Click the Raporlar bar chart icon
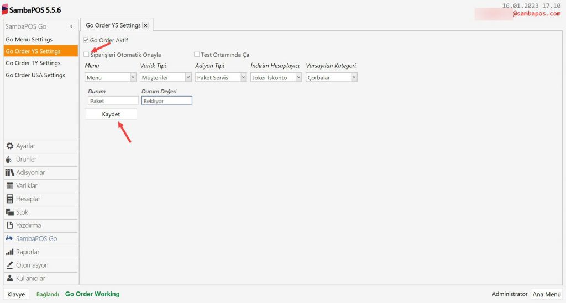 click(9, 252)
